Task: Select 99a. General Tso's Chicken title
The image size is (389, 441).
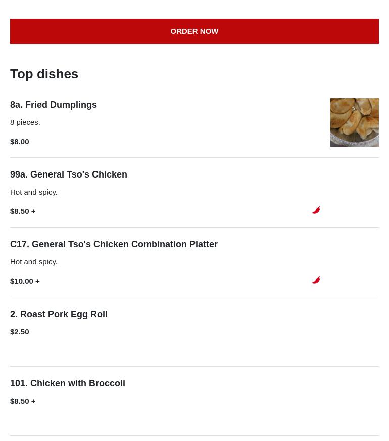Action: tap(69, 174)
